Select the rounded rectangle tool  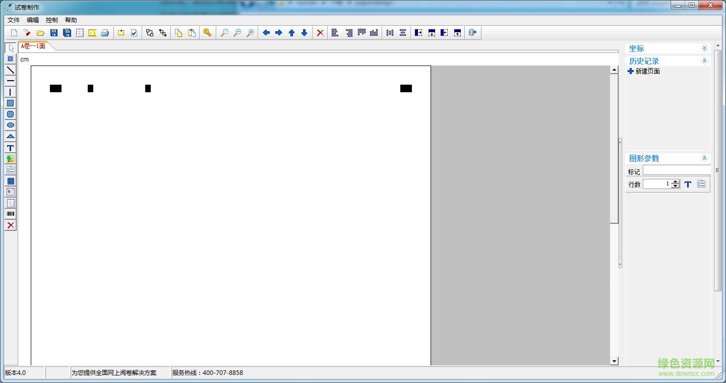pyautogui.click(x=11, y=114)
